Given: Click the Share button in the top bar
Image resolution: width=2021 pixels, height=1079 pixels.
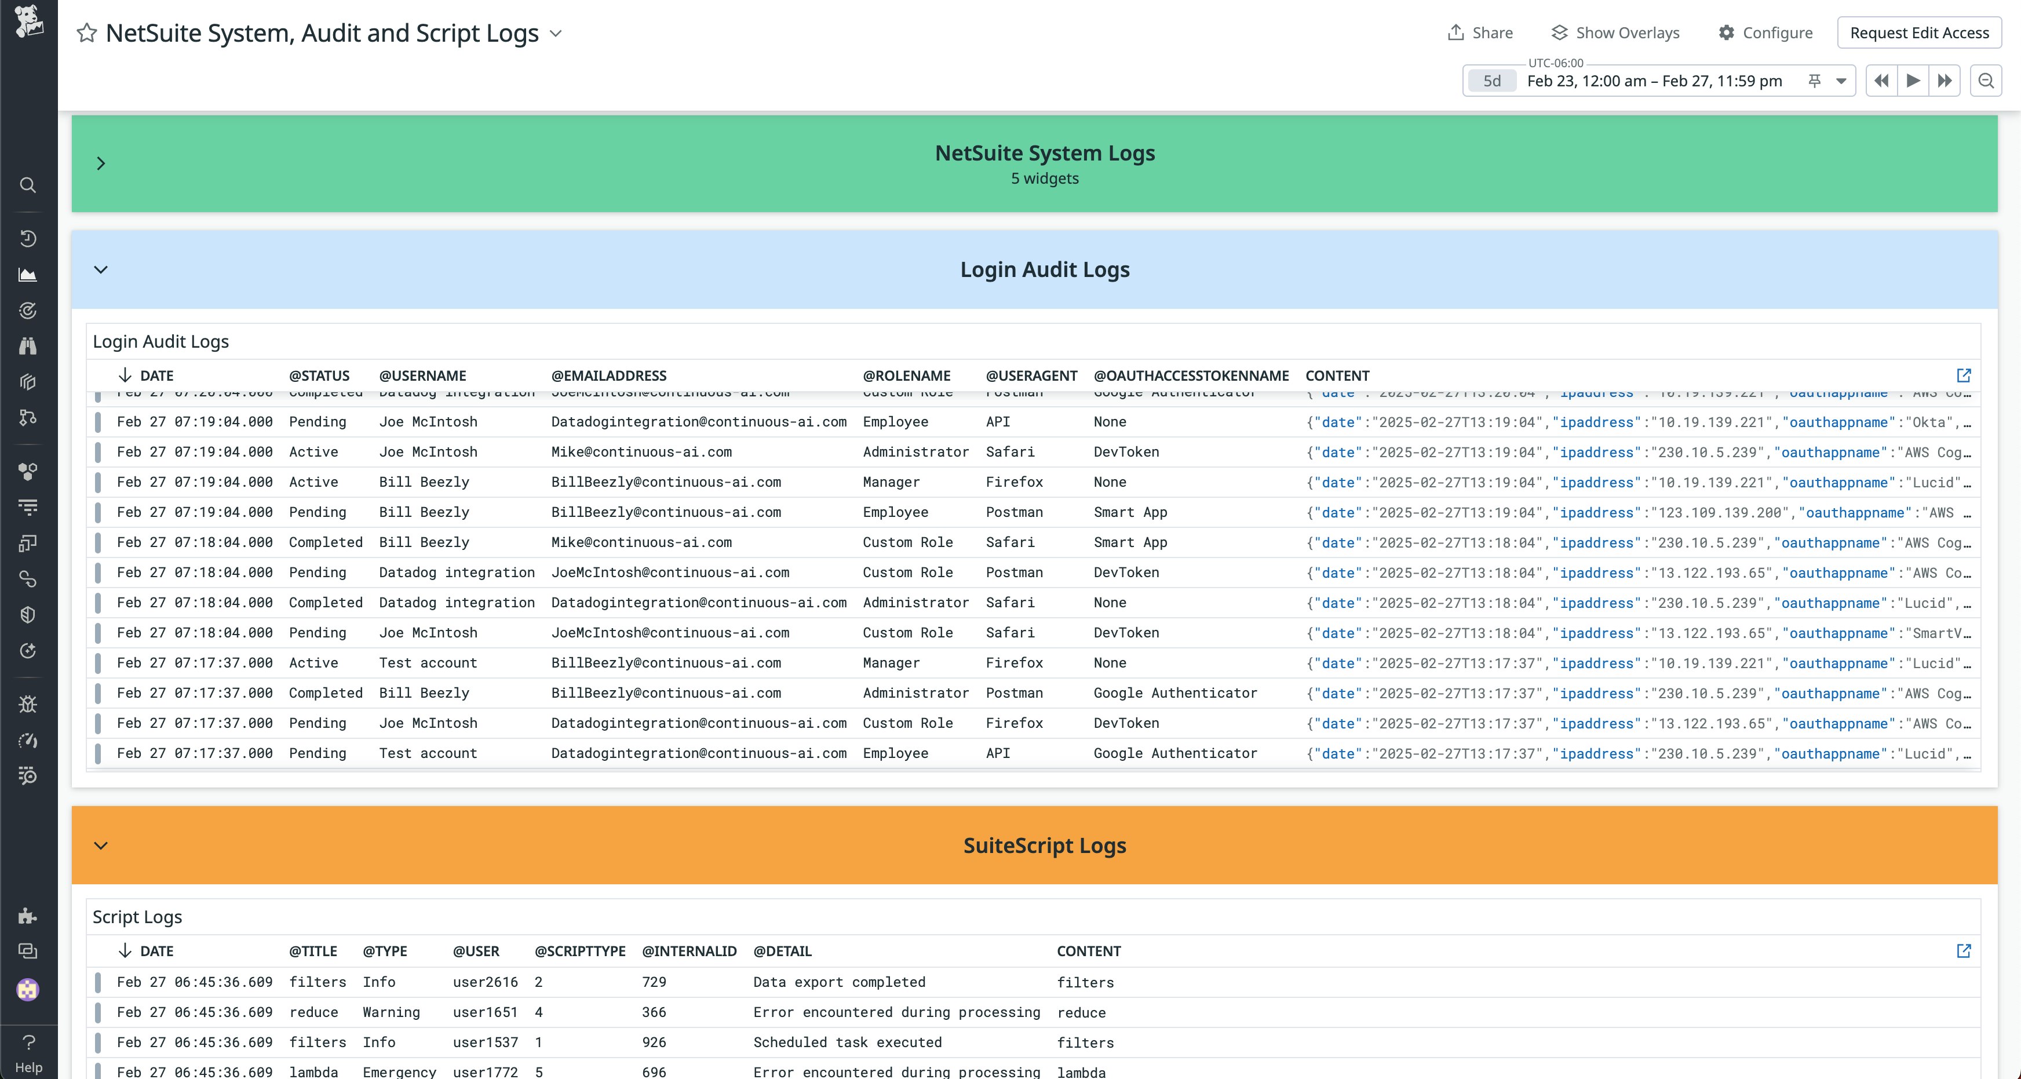Looking at the screenshot, I should (1480, 32).
